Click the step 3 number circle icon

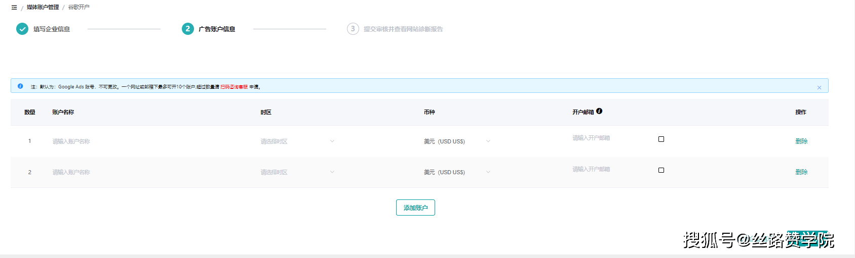[x=353, y=29]
